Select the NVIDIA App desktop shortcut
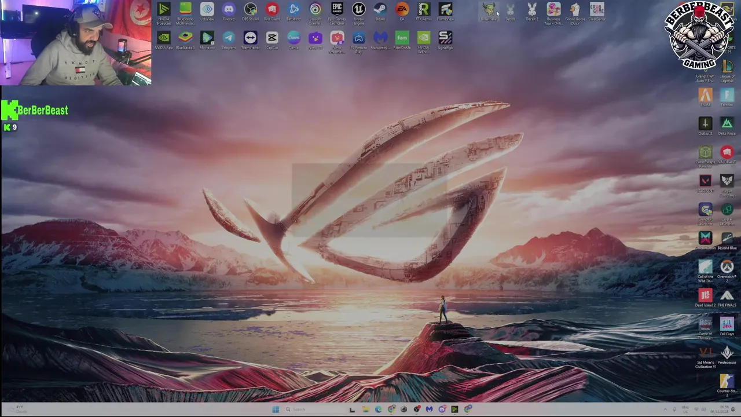 164,41
